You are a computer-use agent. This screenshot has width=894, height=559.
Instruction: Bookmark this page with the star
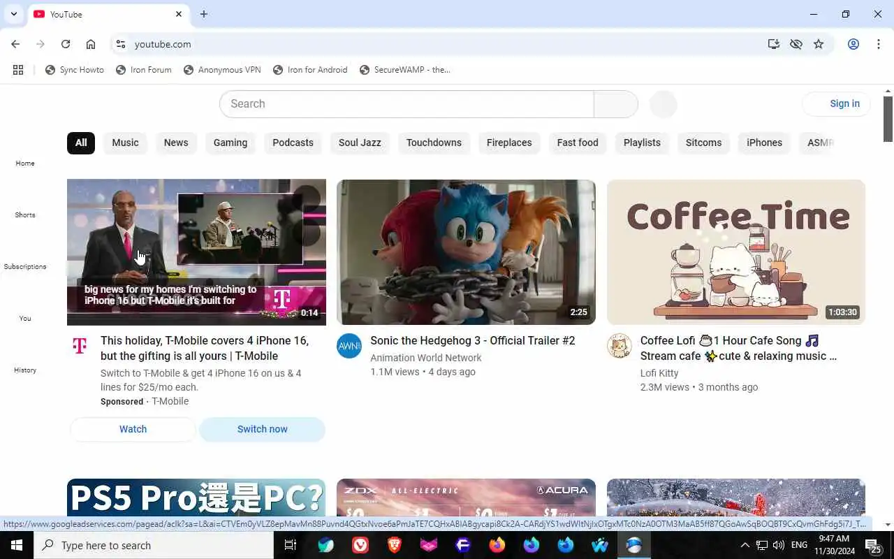pyautogui.click(x=819, y=44)
